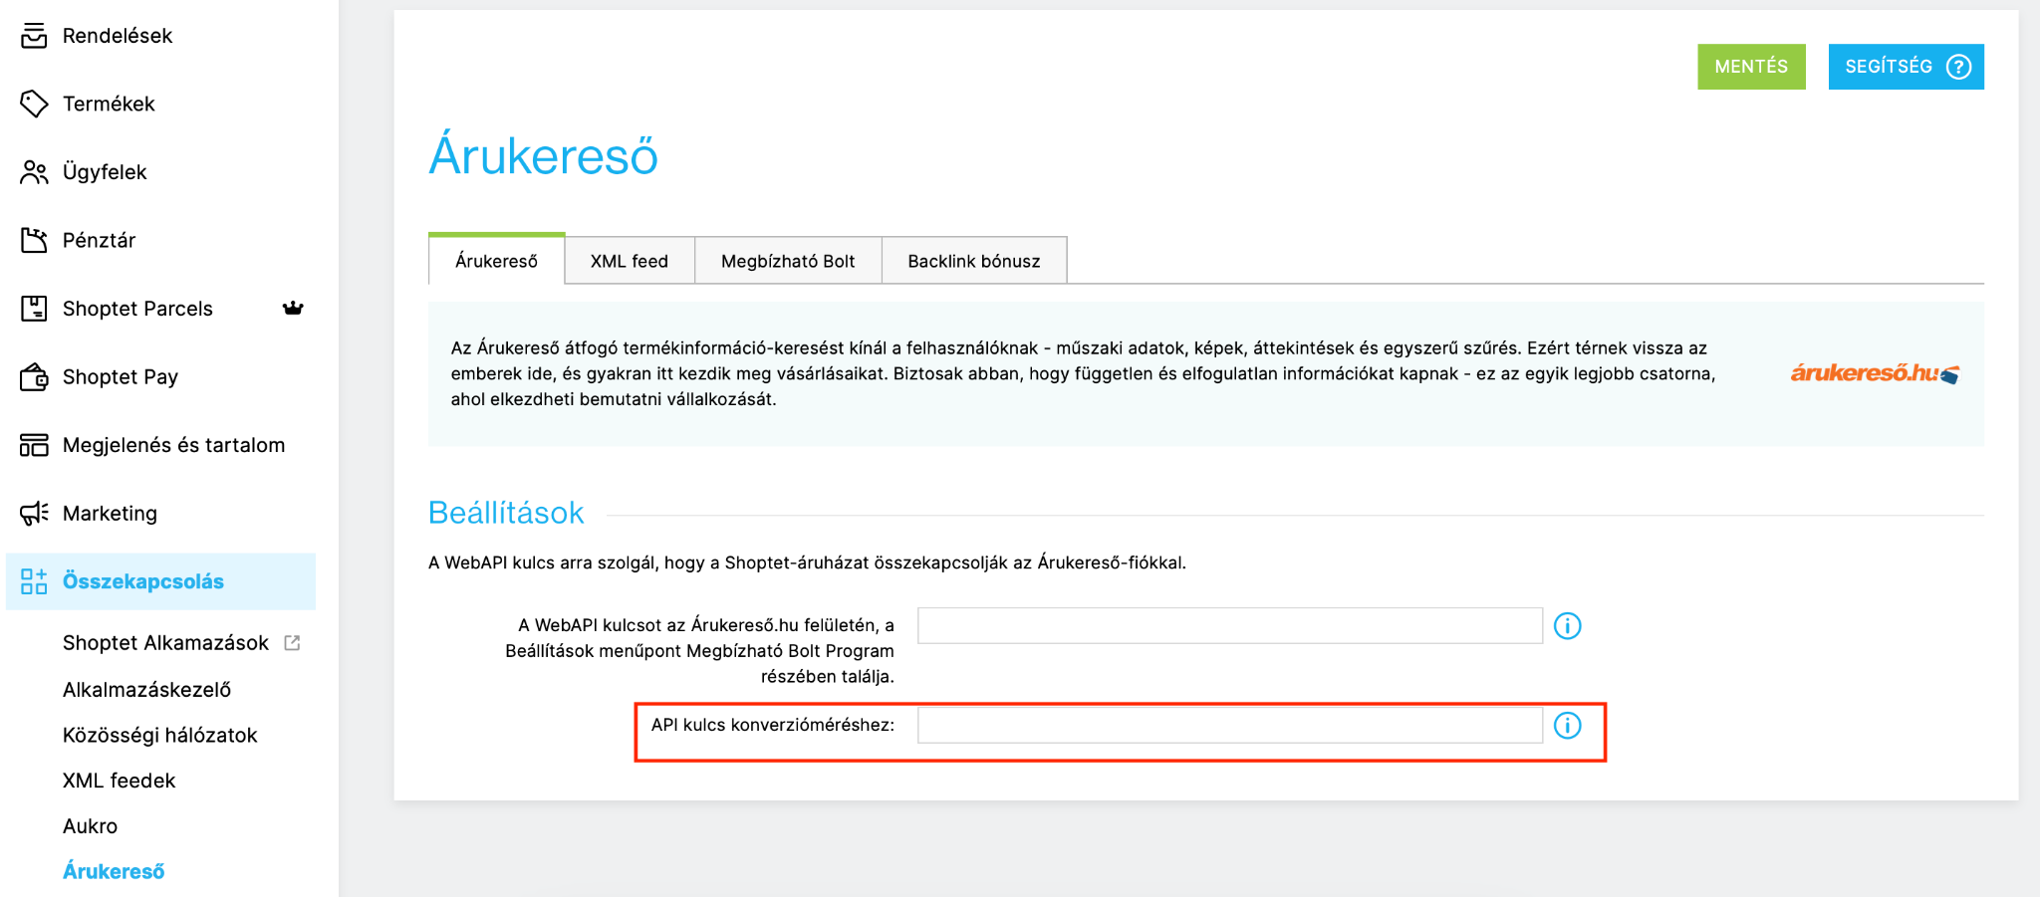Image resolution: width=2040 pixels, height=897 pixels.
Task: Click the Shoptet Parcels package icon
Action: point(34,309)
